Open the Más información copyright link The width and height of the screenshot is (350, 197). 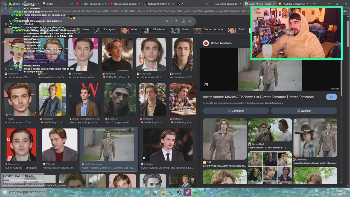tap(274, 103)
